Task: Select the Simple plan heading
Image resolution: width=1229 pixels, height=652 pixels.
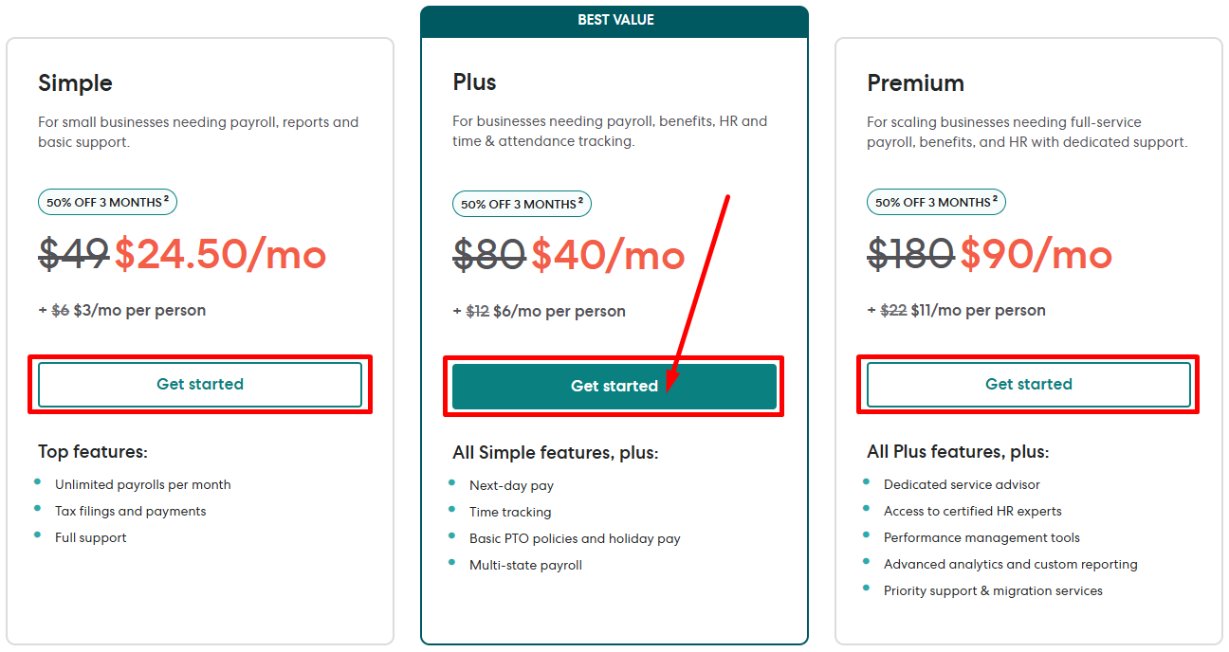Action: pos(75,83)
